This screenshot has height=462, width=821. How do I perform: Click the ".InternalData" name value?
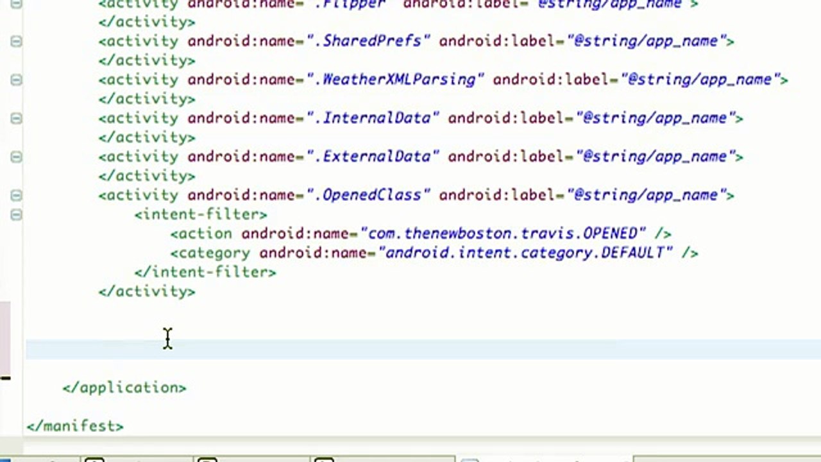coord(372,118)
